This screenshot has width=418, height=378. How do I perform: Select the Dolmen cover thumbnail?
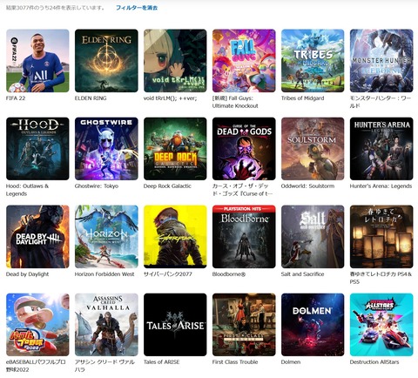313,325
